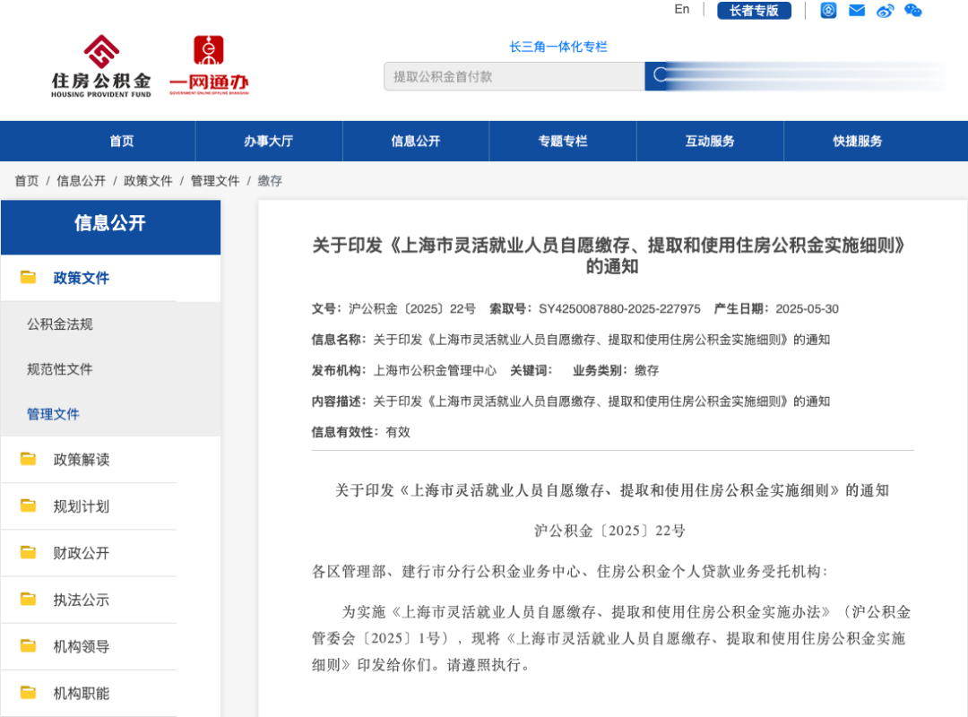The width and height of the screenshot is (968, 717).
Task: Open the 专题专栏 navigation menu
Action: click(562, 141)
